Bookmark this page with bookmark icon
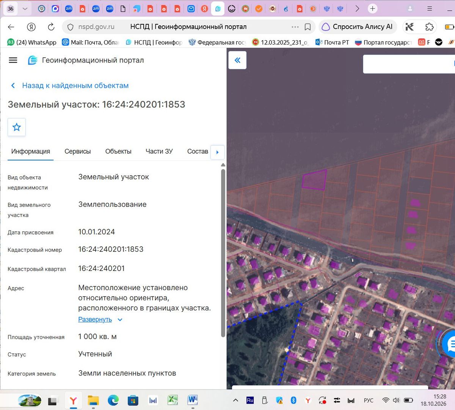455x410 pixels. pyautogui.click(x=308, y=27)
